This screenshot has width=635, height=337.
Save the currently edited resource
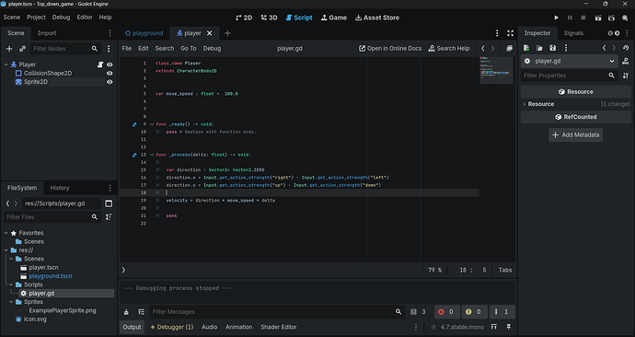click(553, 48)
